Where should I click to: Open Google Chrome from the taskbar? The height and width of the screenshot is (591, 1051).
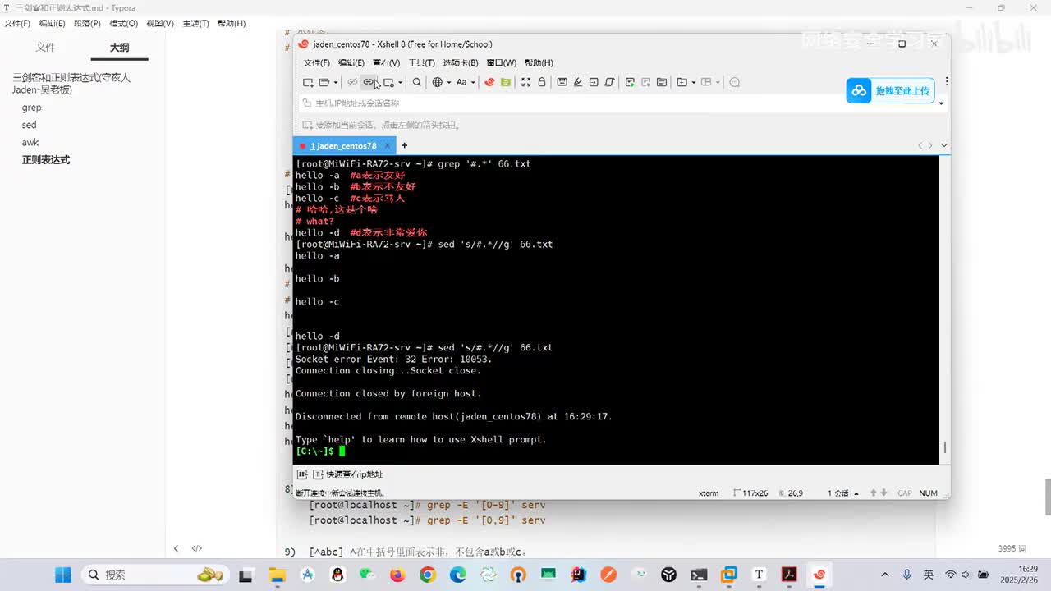[x=428, y=575]
